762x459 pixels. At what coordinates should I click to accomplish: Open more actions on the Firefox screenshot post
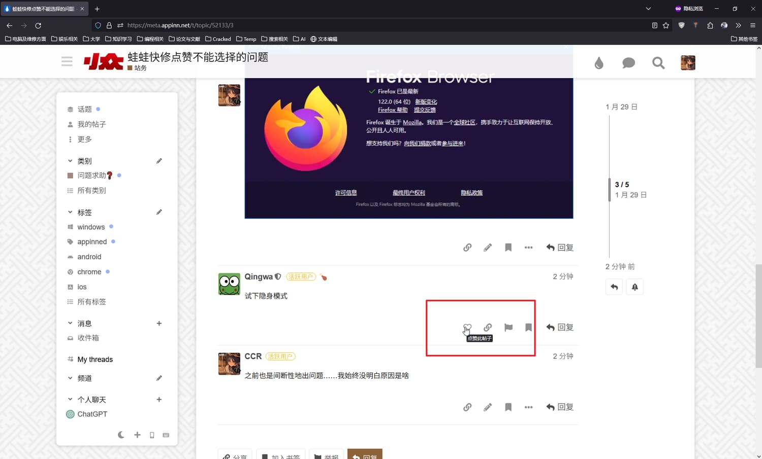(528, 248)
